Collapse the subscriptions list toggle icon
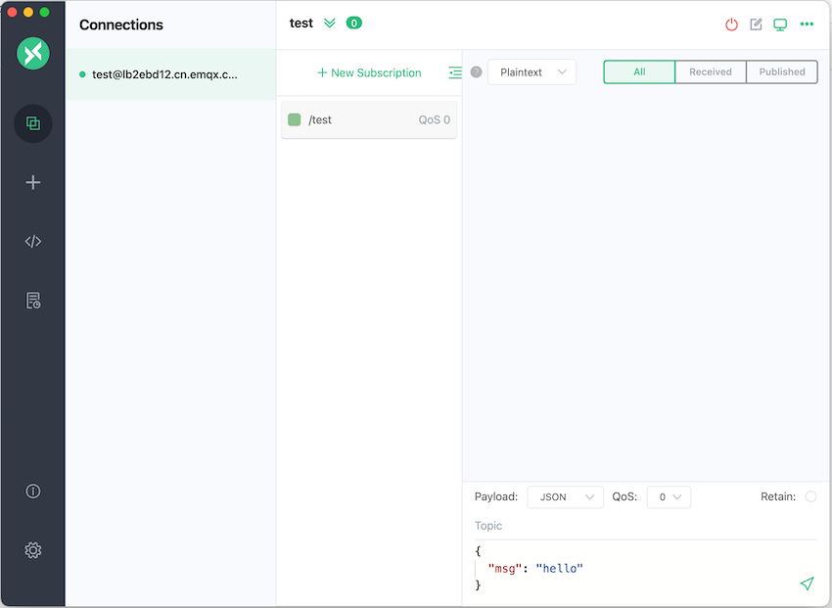 coord(455,72)
